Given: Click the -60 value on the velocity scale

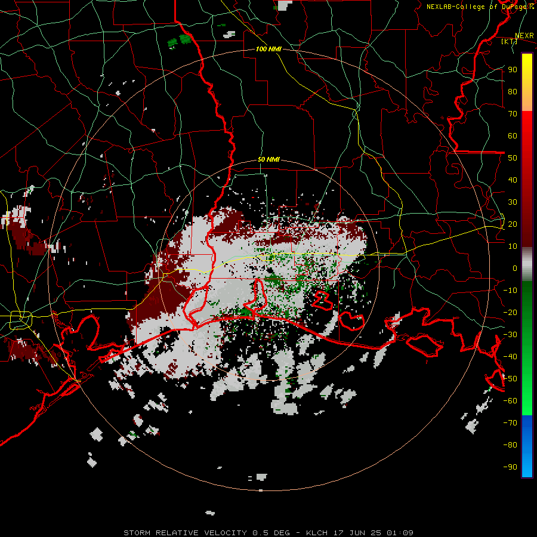Looking at the screenshot, I should pyautogui.click(x=510, y=401).
